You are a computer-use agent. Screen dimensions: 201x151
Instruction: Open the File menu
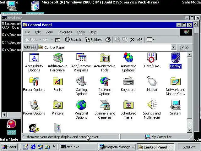27,32
